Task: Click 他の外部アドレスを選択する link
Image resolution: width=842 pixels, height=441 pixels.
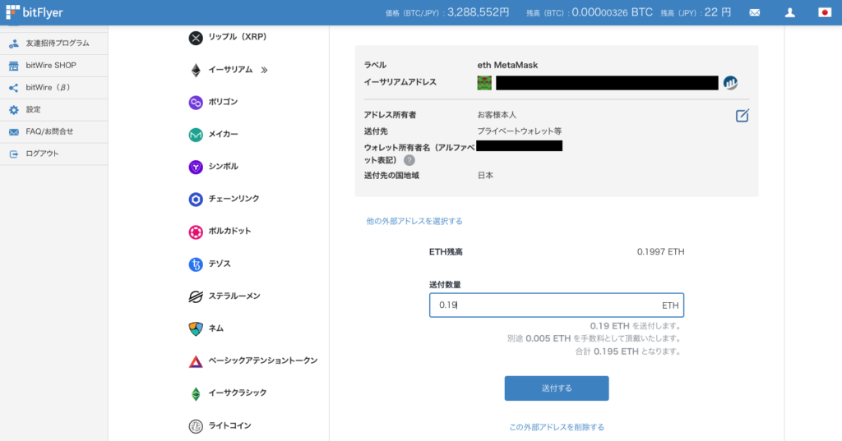Action: [x=414, y=221]
